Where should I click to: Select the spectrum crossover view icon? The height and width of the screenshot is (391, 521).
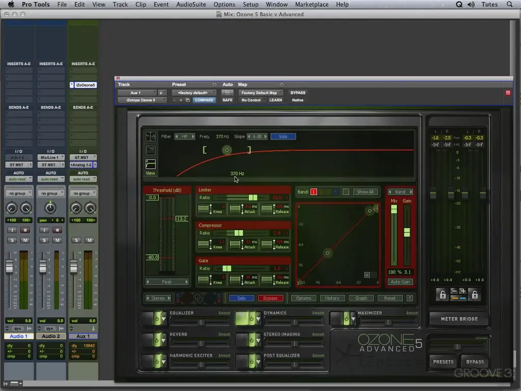[x=151, y=136]
